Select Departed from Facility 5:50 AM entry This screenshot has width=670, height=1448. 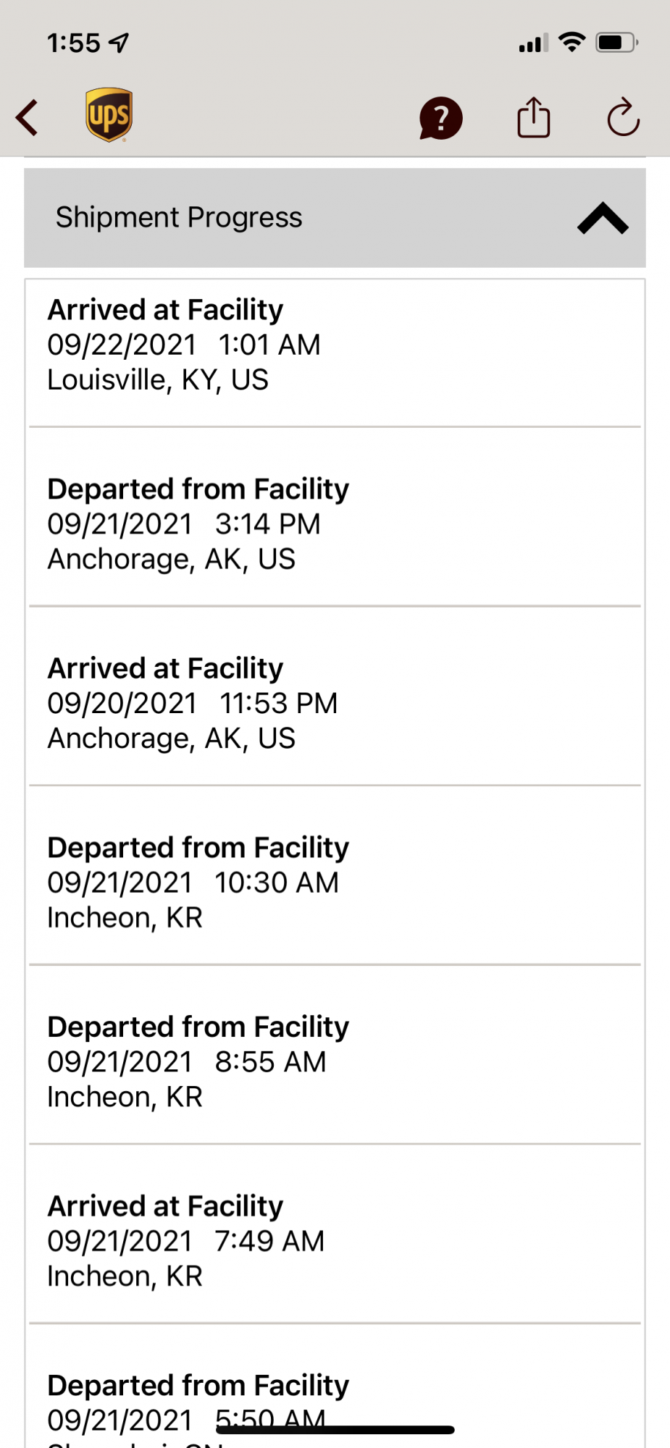[x=335, y=1386]
